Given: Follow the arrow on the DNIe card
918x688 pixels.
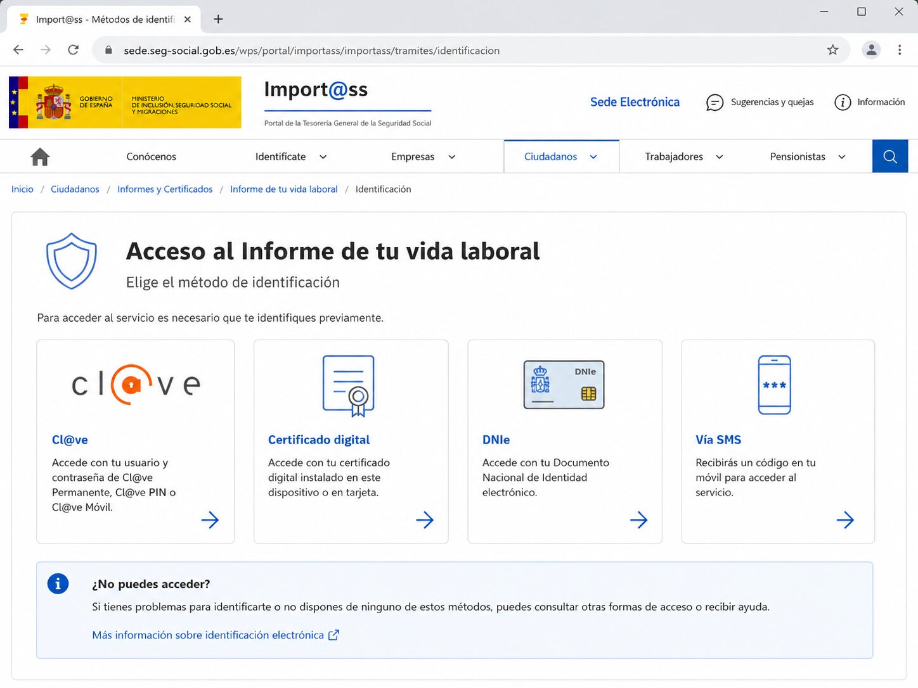Looking at the screenshot, I should coord(638,520).
